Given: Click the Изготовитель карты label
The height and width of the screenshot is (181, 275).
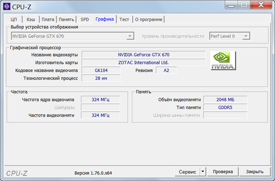Looking at the screenshot, I should click(x=56, y=63).
